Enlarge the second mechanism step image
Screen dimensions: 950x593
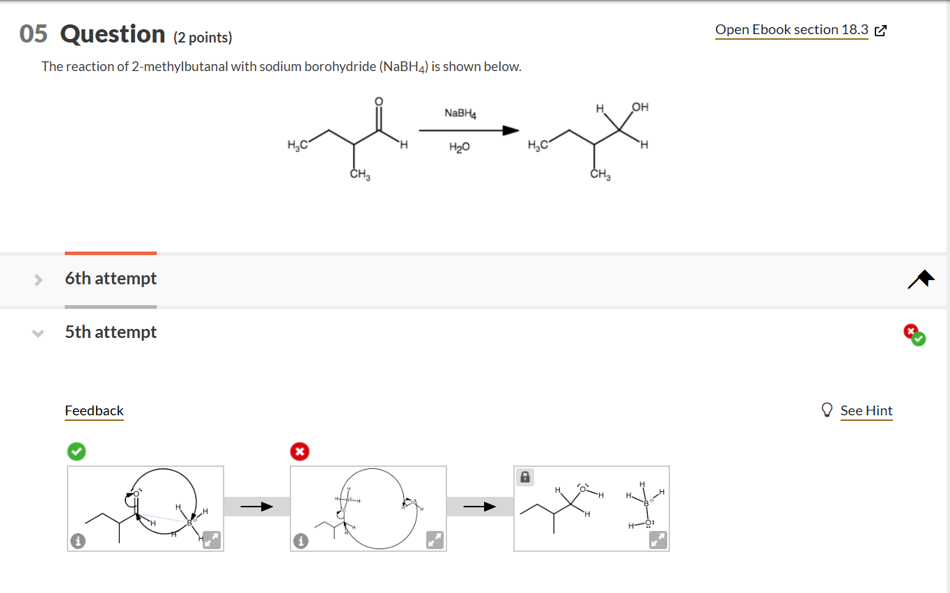[433, 540]
